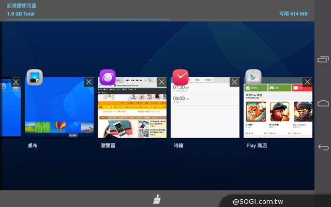Tap the Wallpaper app icon
Screen dimensions: 331x207
point(35,77)
